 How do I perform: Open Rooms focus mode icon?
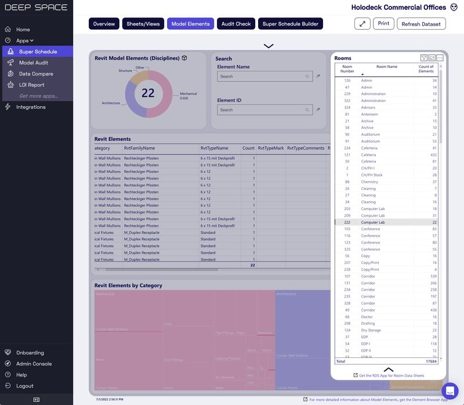(x=432, y=58)
